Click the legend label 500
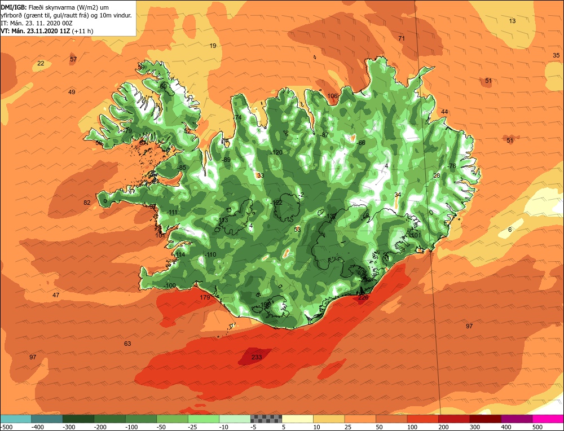 pos(537,428)
